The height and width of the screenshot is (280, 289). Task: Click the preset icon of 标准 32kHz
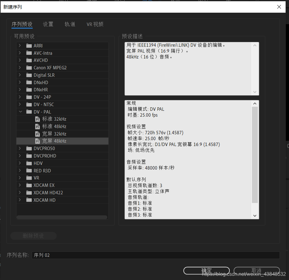tap(38, 119)
